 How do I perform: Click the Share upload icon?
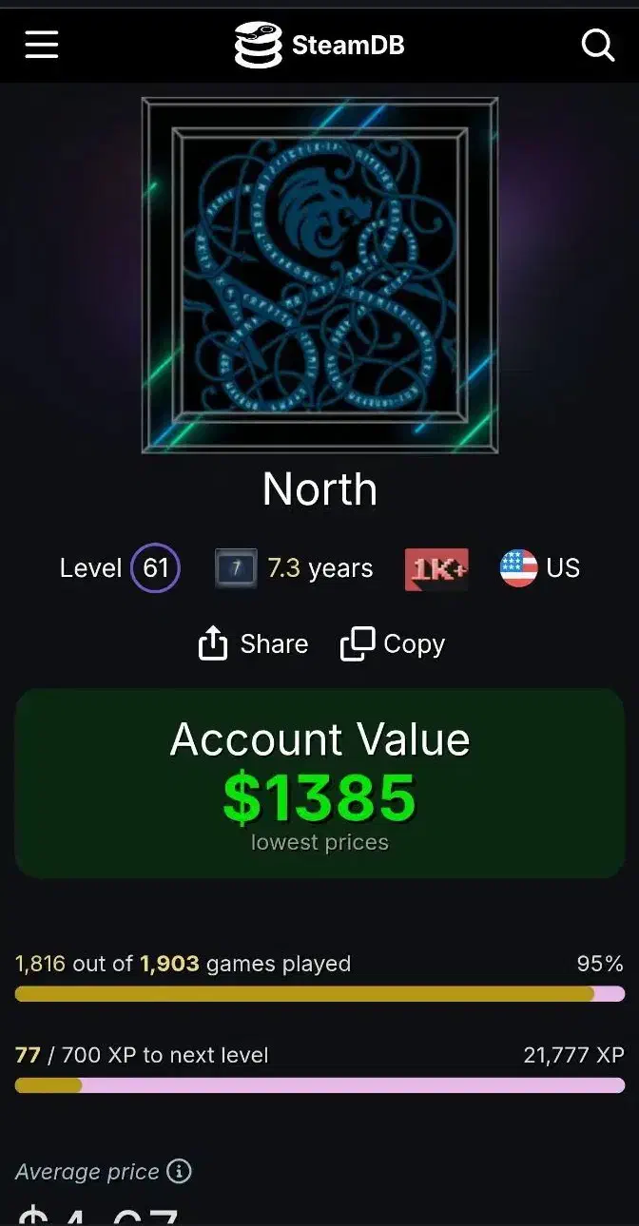213,644
